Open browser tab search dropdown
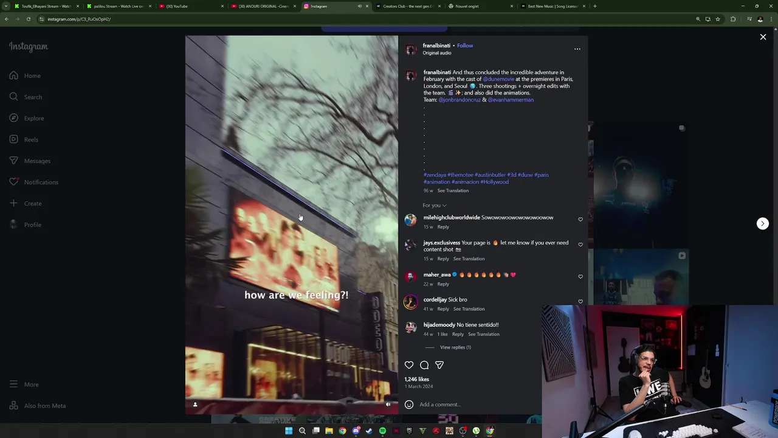 [6, 6]
